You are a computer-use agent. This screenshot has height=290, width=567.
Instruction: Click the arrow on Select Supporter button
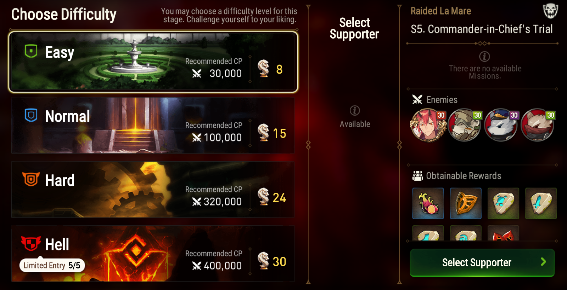coord(543,262)
